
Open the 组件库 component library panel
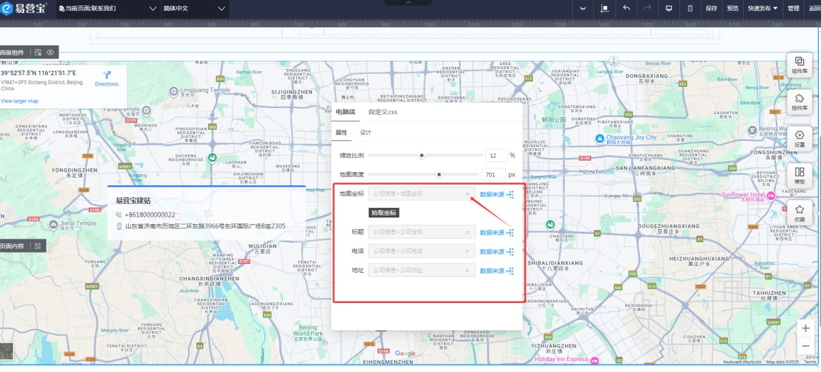click(x=799, y=64)
